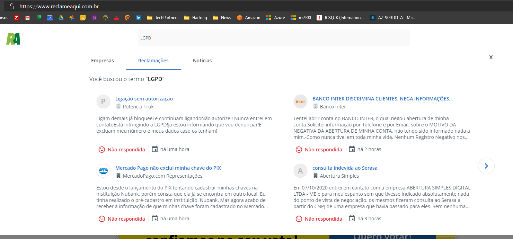The image size is (513, 239).
Task: Click the Mercado Pago handshake logo
Action: 103,171
